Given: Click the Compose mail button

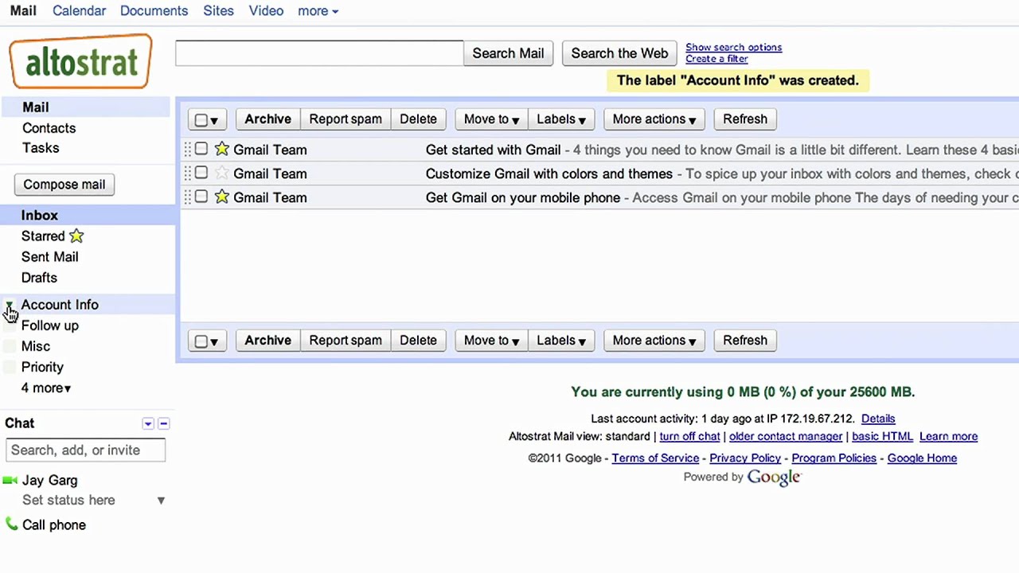Looking at the screenshot, I should [64, 185].
